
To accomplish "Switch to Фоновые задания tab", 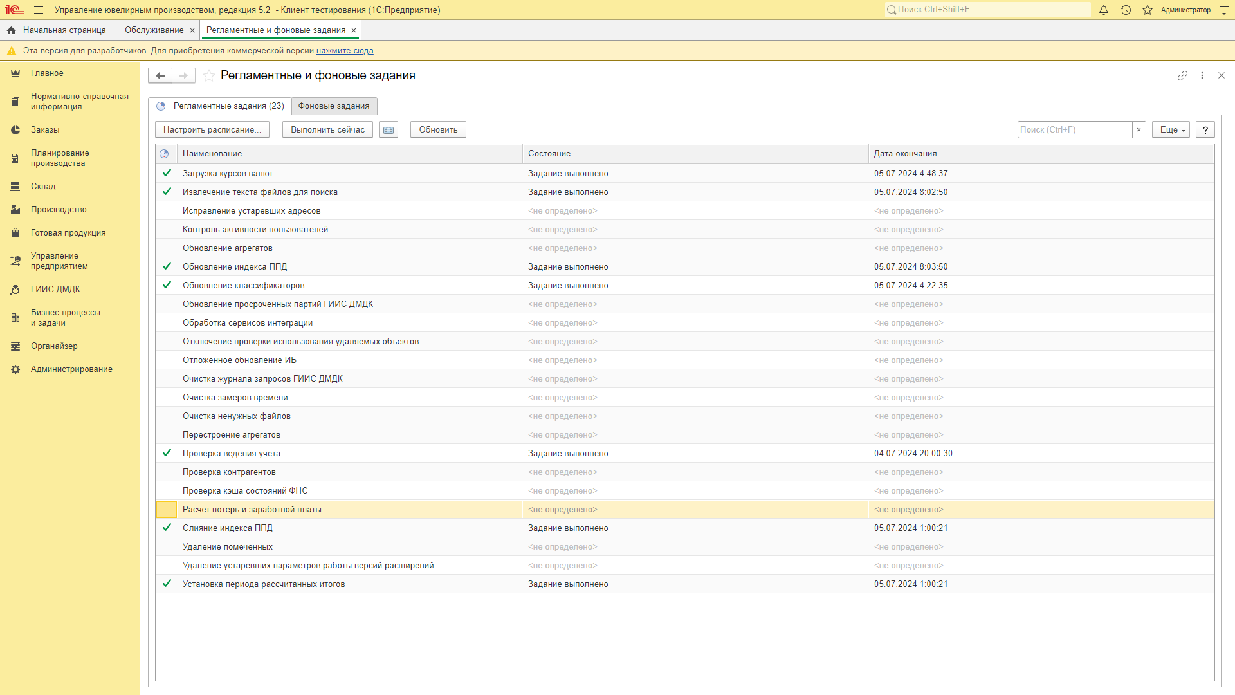I will (x=334, y=106).
